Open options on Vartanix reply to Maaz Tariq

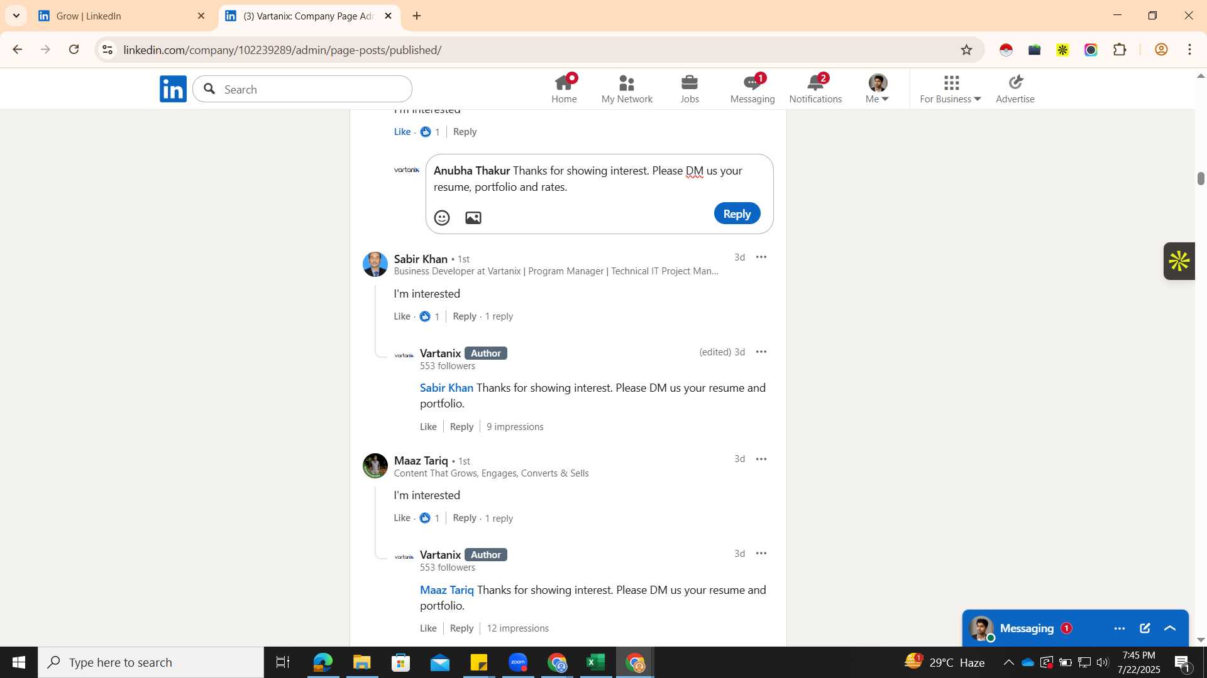point(761,554)
